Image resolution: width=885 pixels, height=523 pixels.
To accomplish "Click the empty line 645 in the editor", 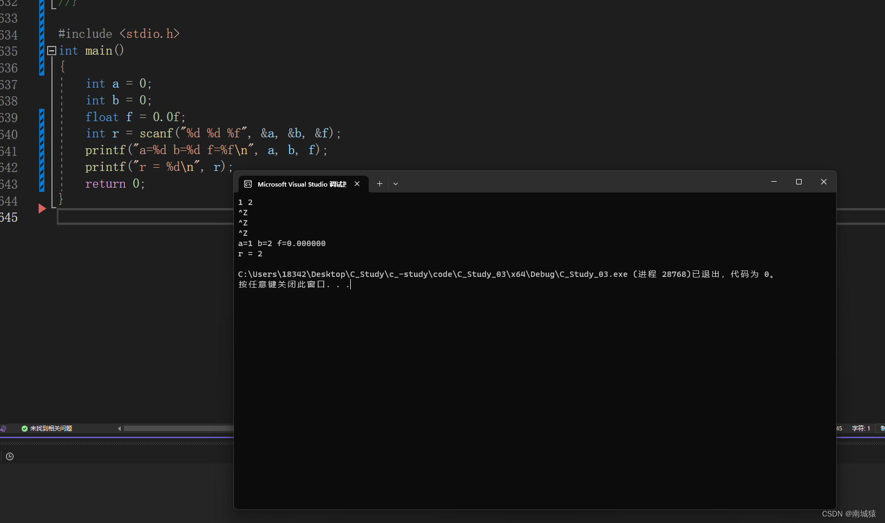I will pos(145,217).
